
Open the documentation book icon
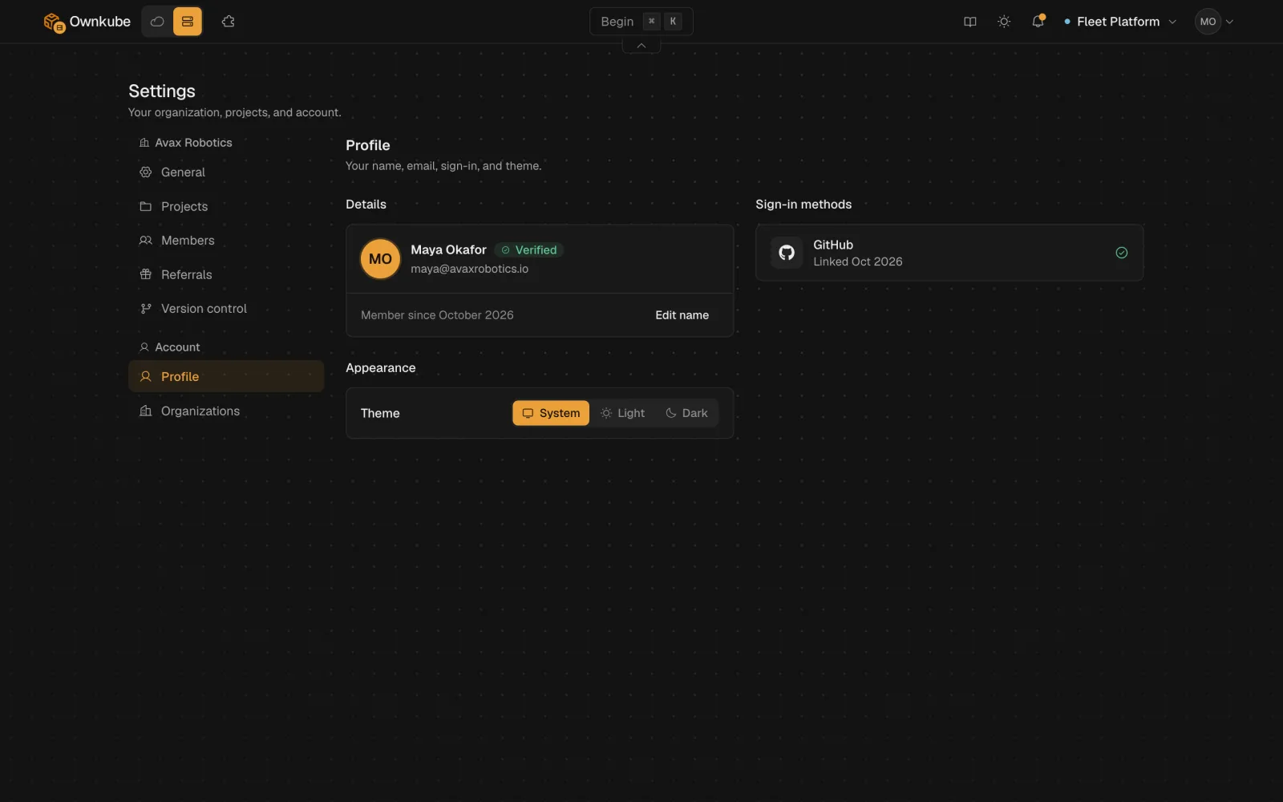point(970,22)
